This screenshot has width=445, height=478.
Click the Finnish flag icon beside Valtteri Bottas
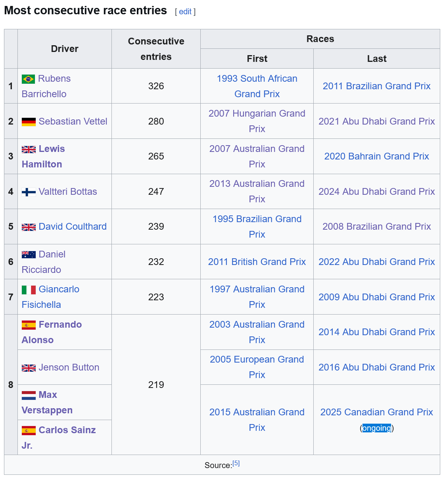[x=29, y=192]
